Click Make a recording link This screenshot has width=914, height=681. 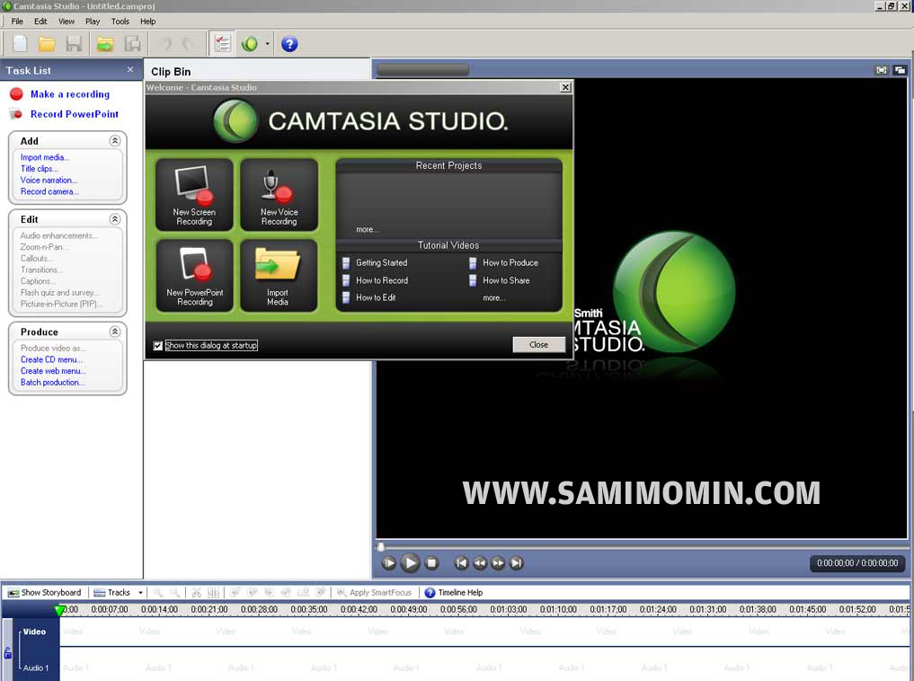[x=70, y=93]
